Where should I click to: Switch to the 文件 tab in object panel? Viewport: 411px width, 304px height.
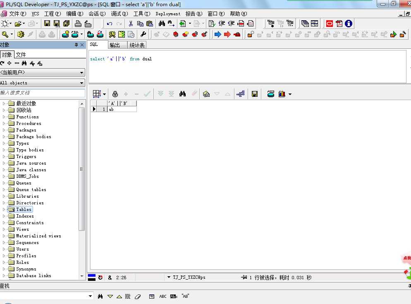pyautogui.click(x=21, y=55)
